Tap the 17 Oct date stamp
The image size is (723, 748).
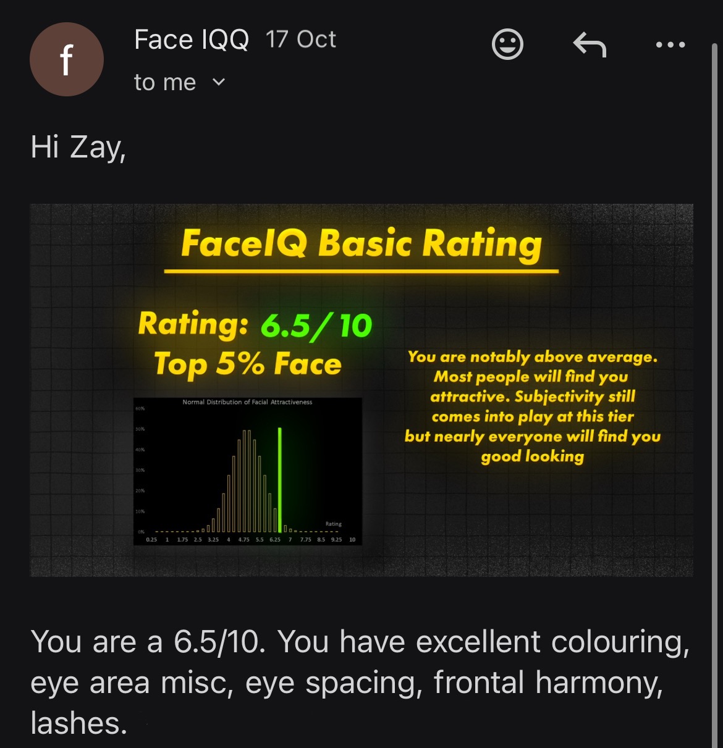(301, 40)
